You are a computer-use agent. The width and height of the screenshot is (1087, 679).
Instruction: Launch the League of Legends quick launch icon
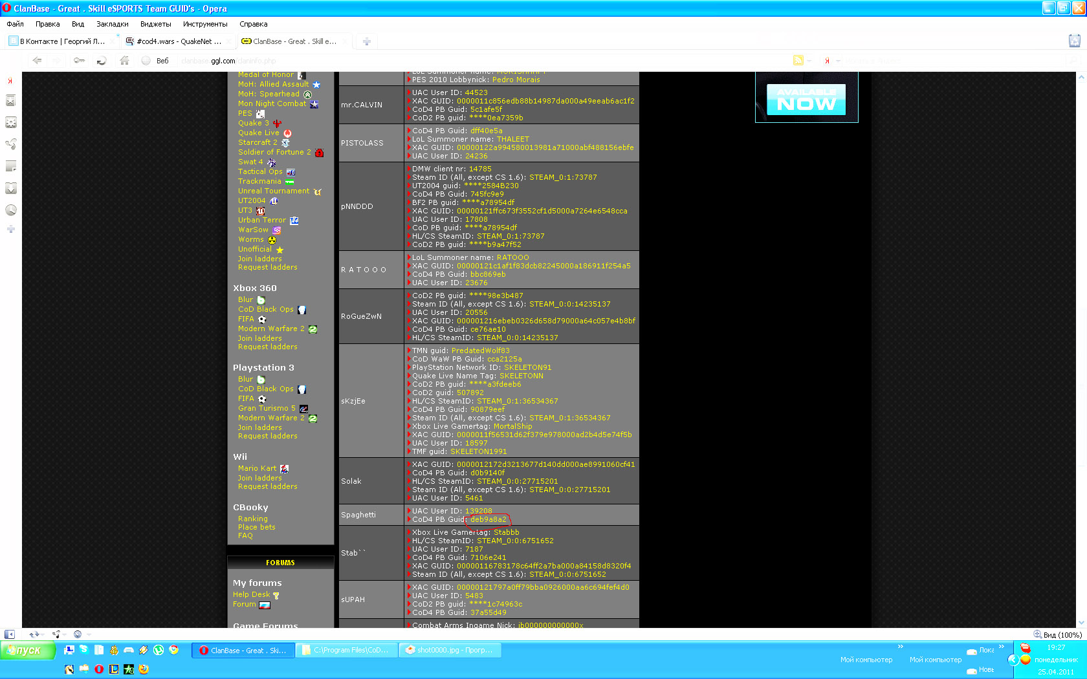(114, 669)
